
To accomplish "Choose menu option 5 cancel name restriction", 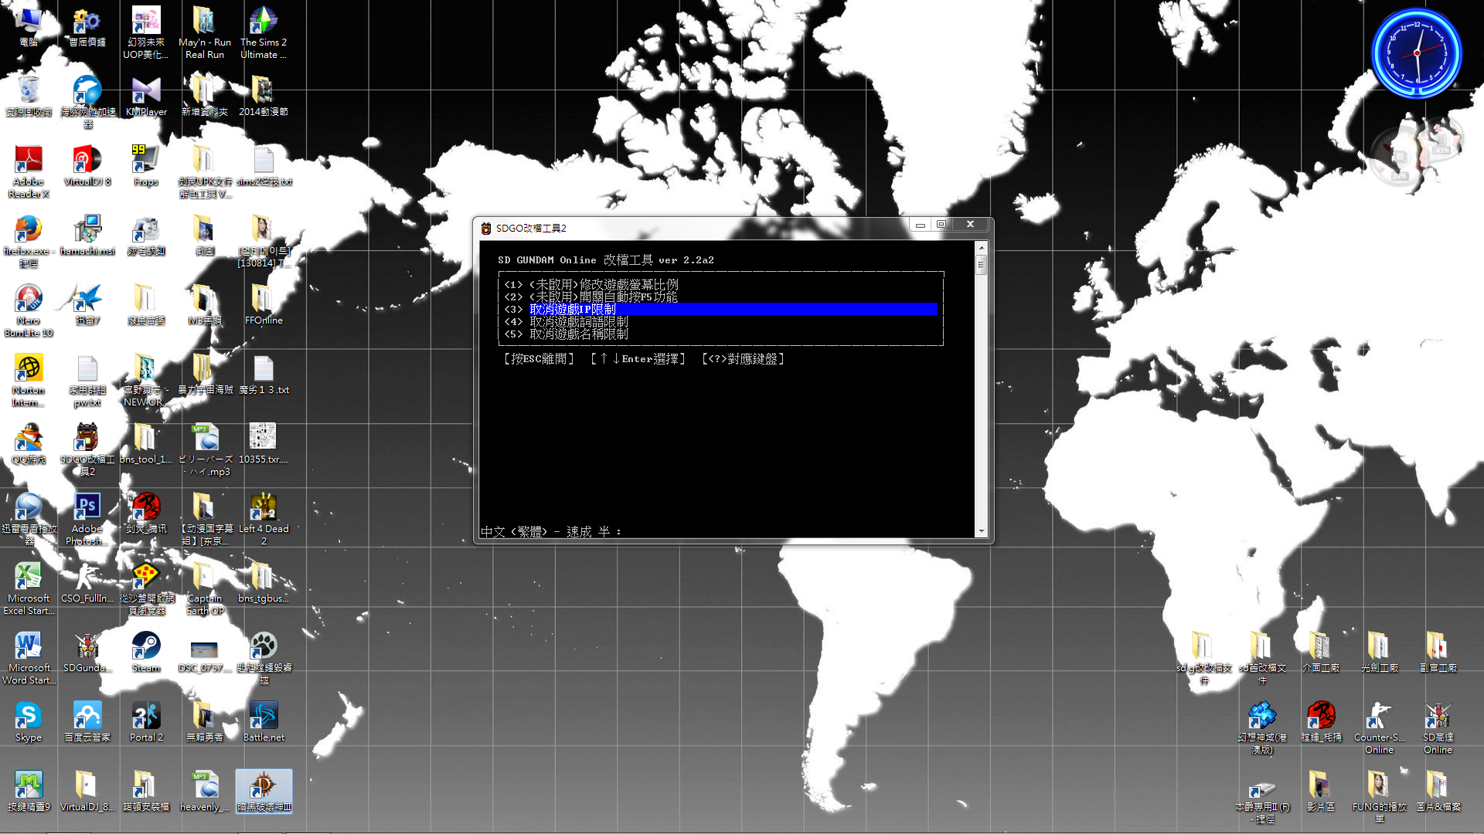I will click(x=578, y=334).
